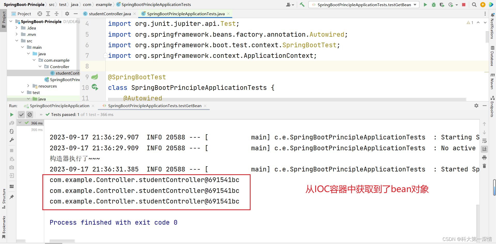Viewport: 496px width, 244px height.
Task: Toggle show ignored tests
Action: tap(30, 115)
